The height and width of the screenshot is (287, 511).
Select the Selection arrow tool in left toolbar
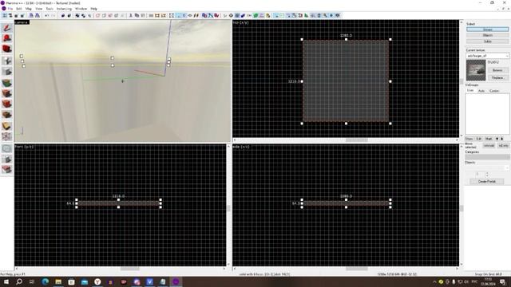tap(6, 28)
